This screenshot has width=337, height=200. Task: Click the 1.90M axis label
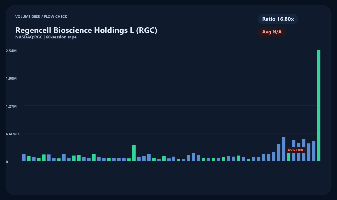point(11,78)
